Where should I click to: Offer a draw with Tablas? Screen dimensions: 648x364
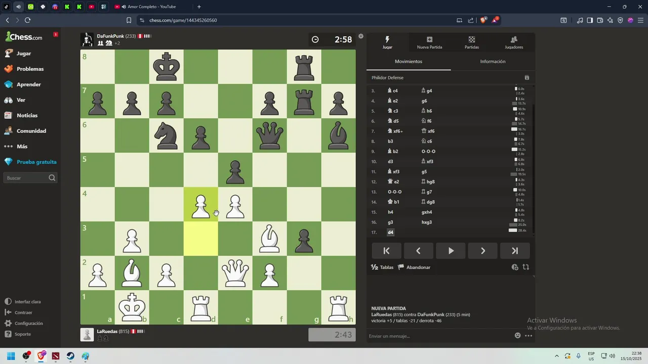click(x=382, y=267)
